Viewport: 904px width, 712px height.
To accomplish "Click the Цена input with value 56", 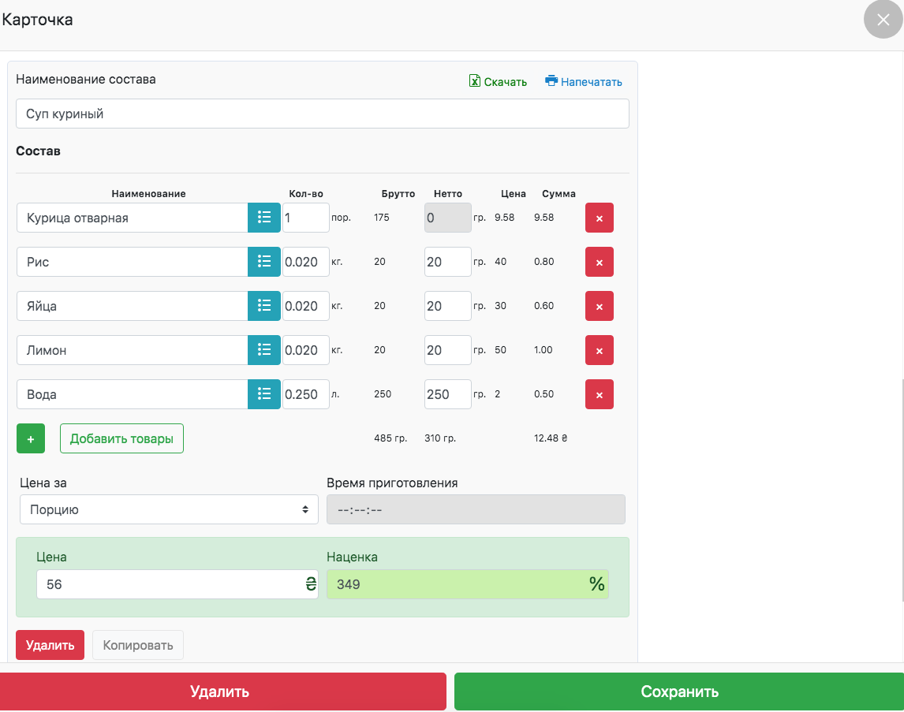I will (x=169, y=584).
